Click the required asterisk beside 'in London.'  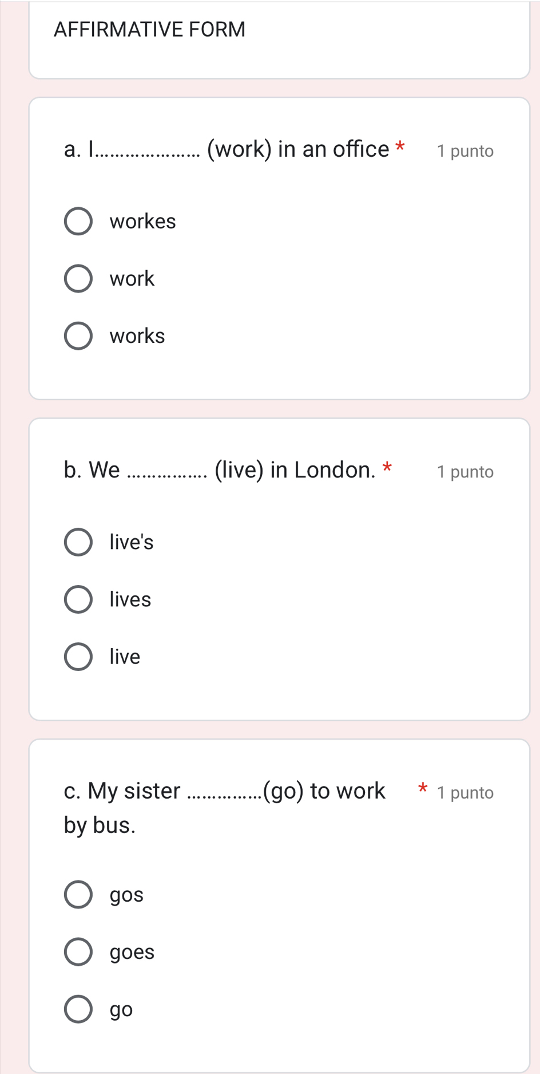(x=387, y=467)
